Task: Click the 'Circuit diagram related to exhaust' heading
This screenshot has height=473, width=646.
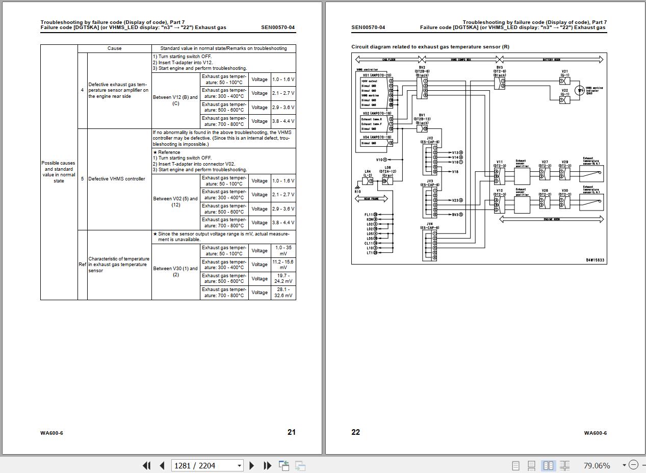Action: click(x=430, y=47)
